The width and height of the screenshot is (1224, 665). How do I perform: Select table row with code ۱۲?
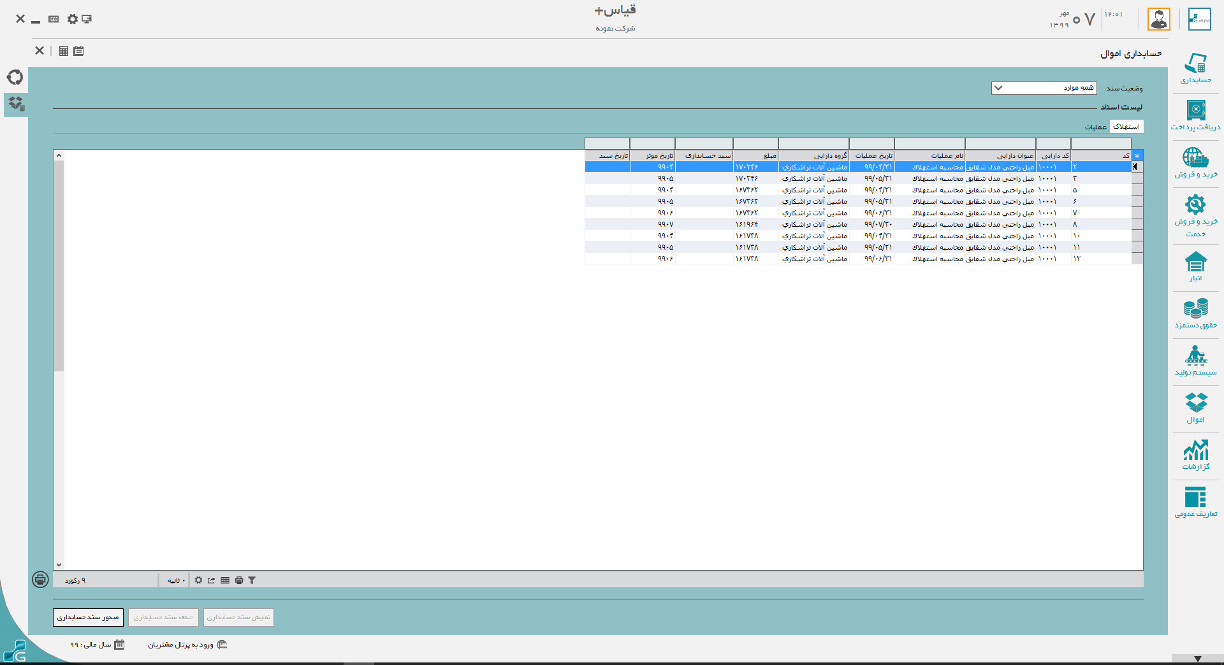[864, 259]
